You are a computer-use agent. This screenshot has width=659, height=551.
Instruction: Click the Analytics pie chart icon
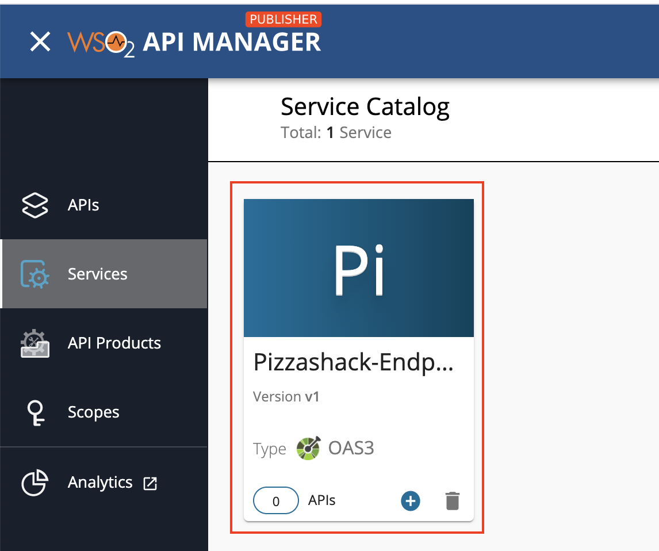(x=35, y=483)
